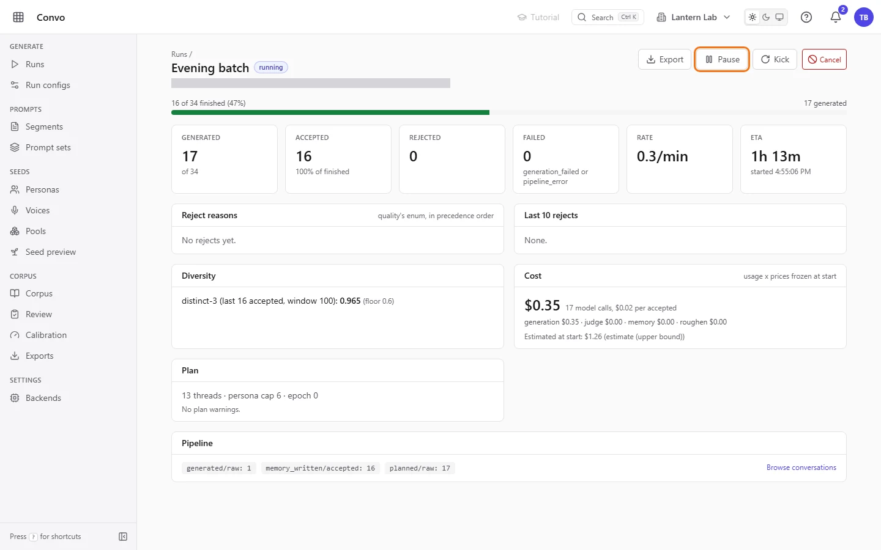Open Prompt sets page
Viewport: 881px width, 550px height.
(x=68, y=147)
